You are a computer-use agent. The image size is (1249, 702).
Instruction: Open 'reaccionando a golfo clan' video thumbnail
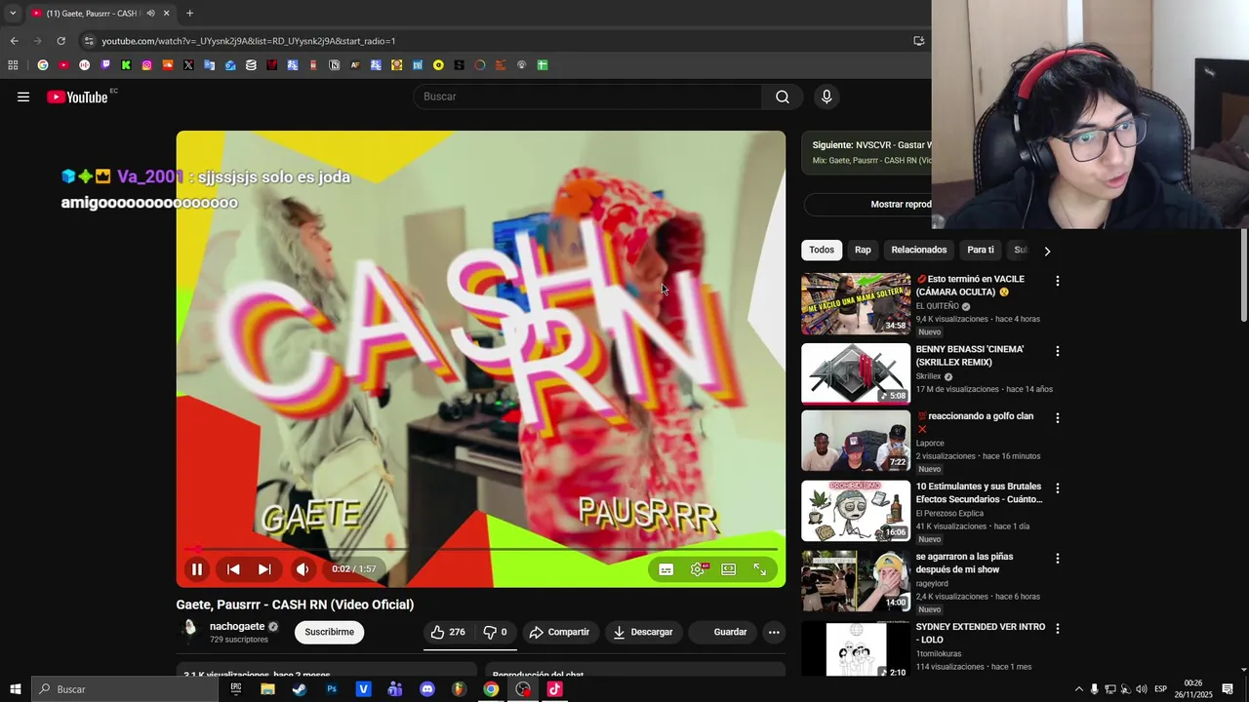click(856, 441)
